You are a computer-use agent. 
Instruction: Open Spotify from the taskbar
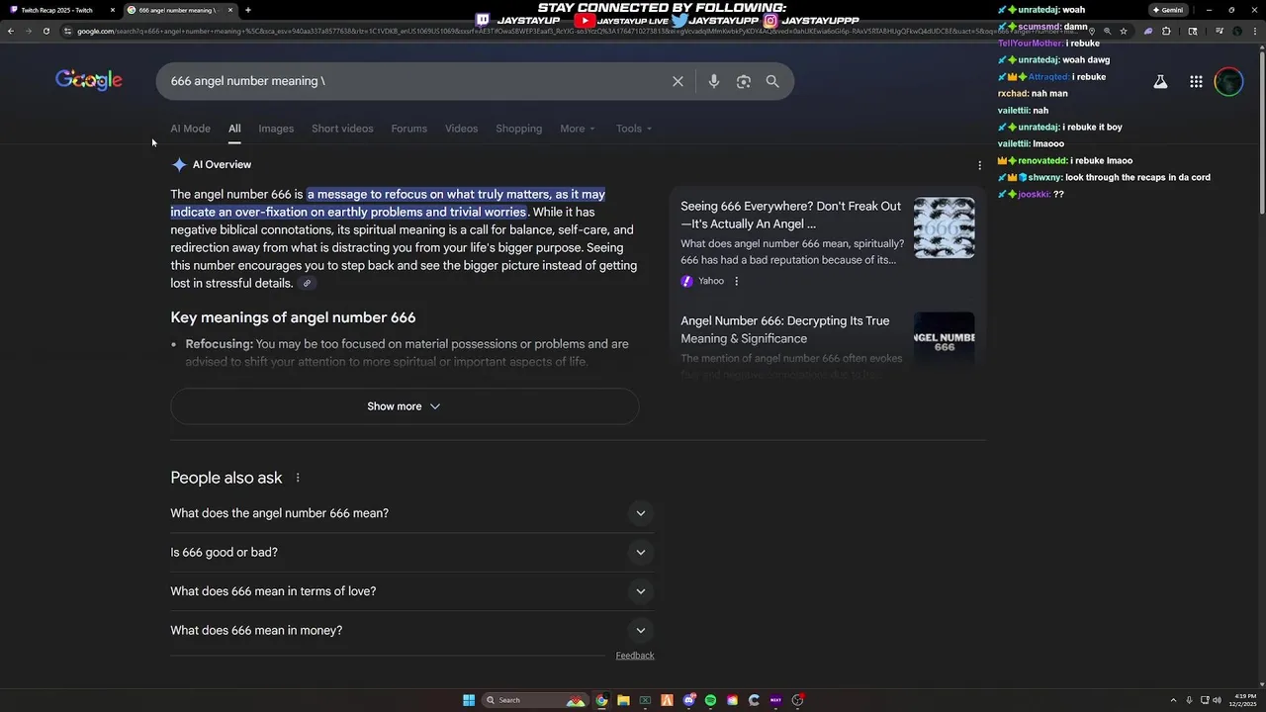(710, 700)
